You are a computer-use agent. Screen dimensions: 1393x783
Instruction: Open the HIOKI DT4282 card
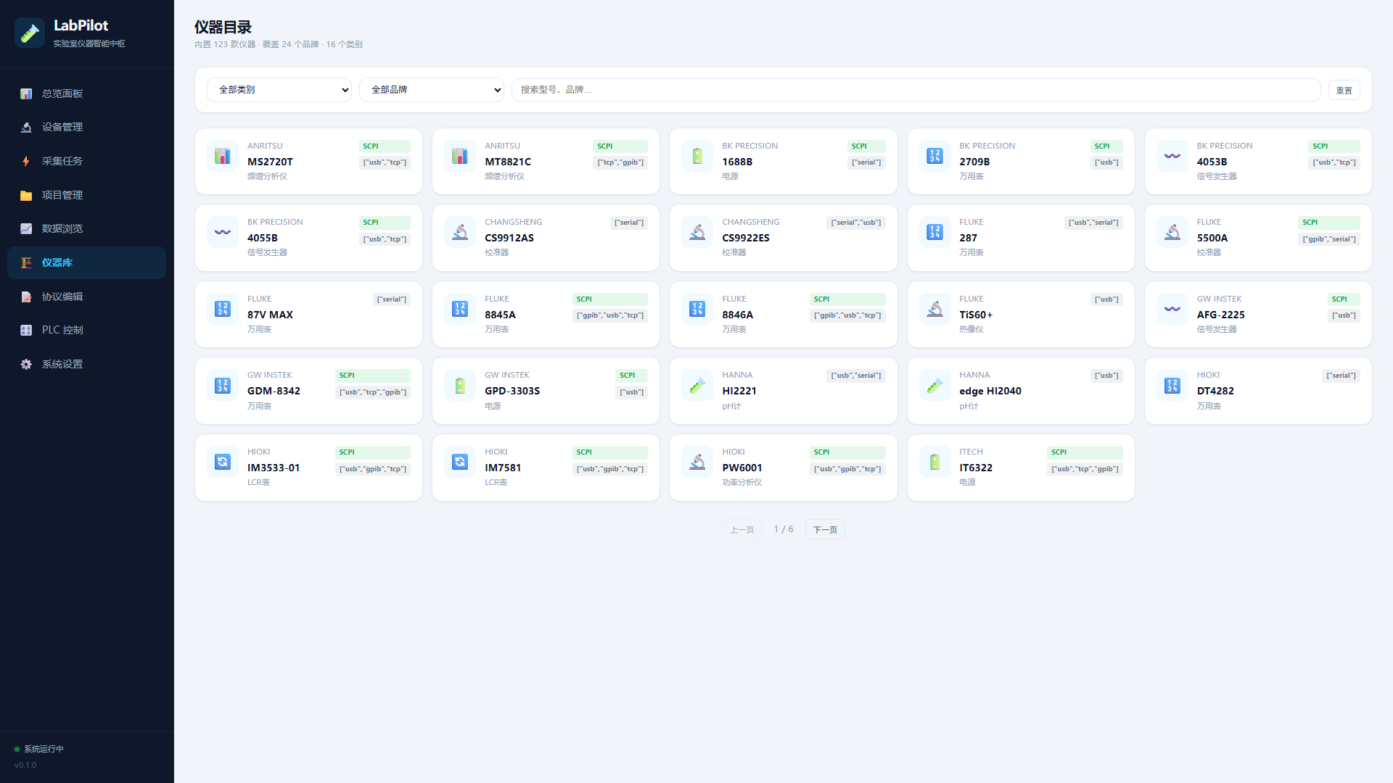1258,391
